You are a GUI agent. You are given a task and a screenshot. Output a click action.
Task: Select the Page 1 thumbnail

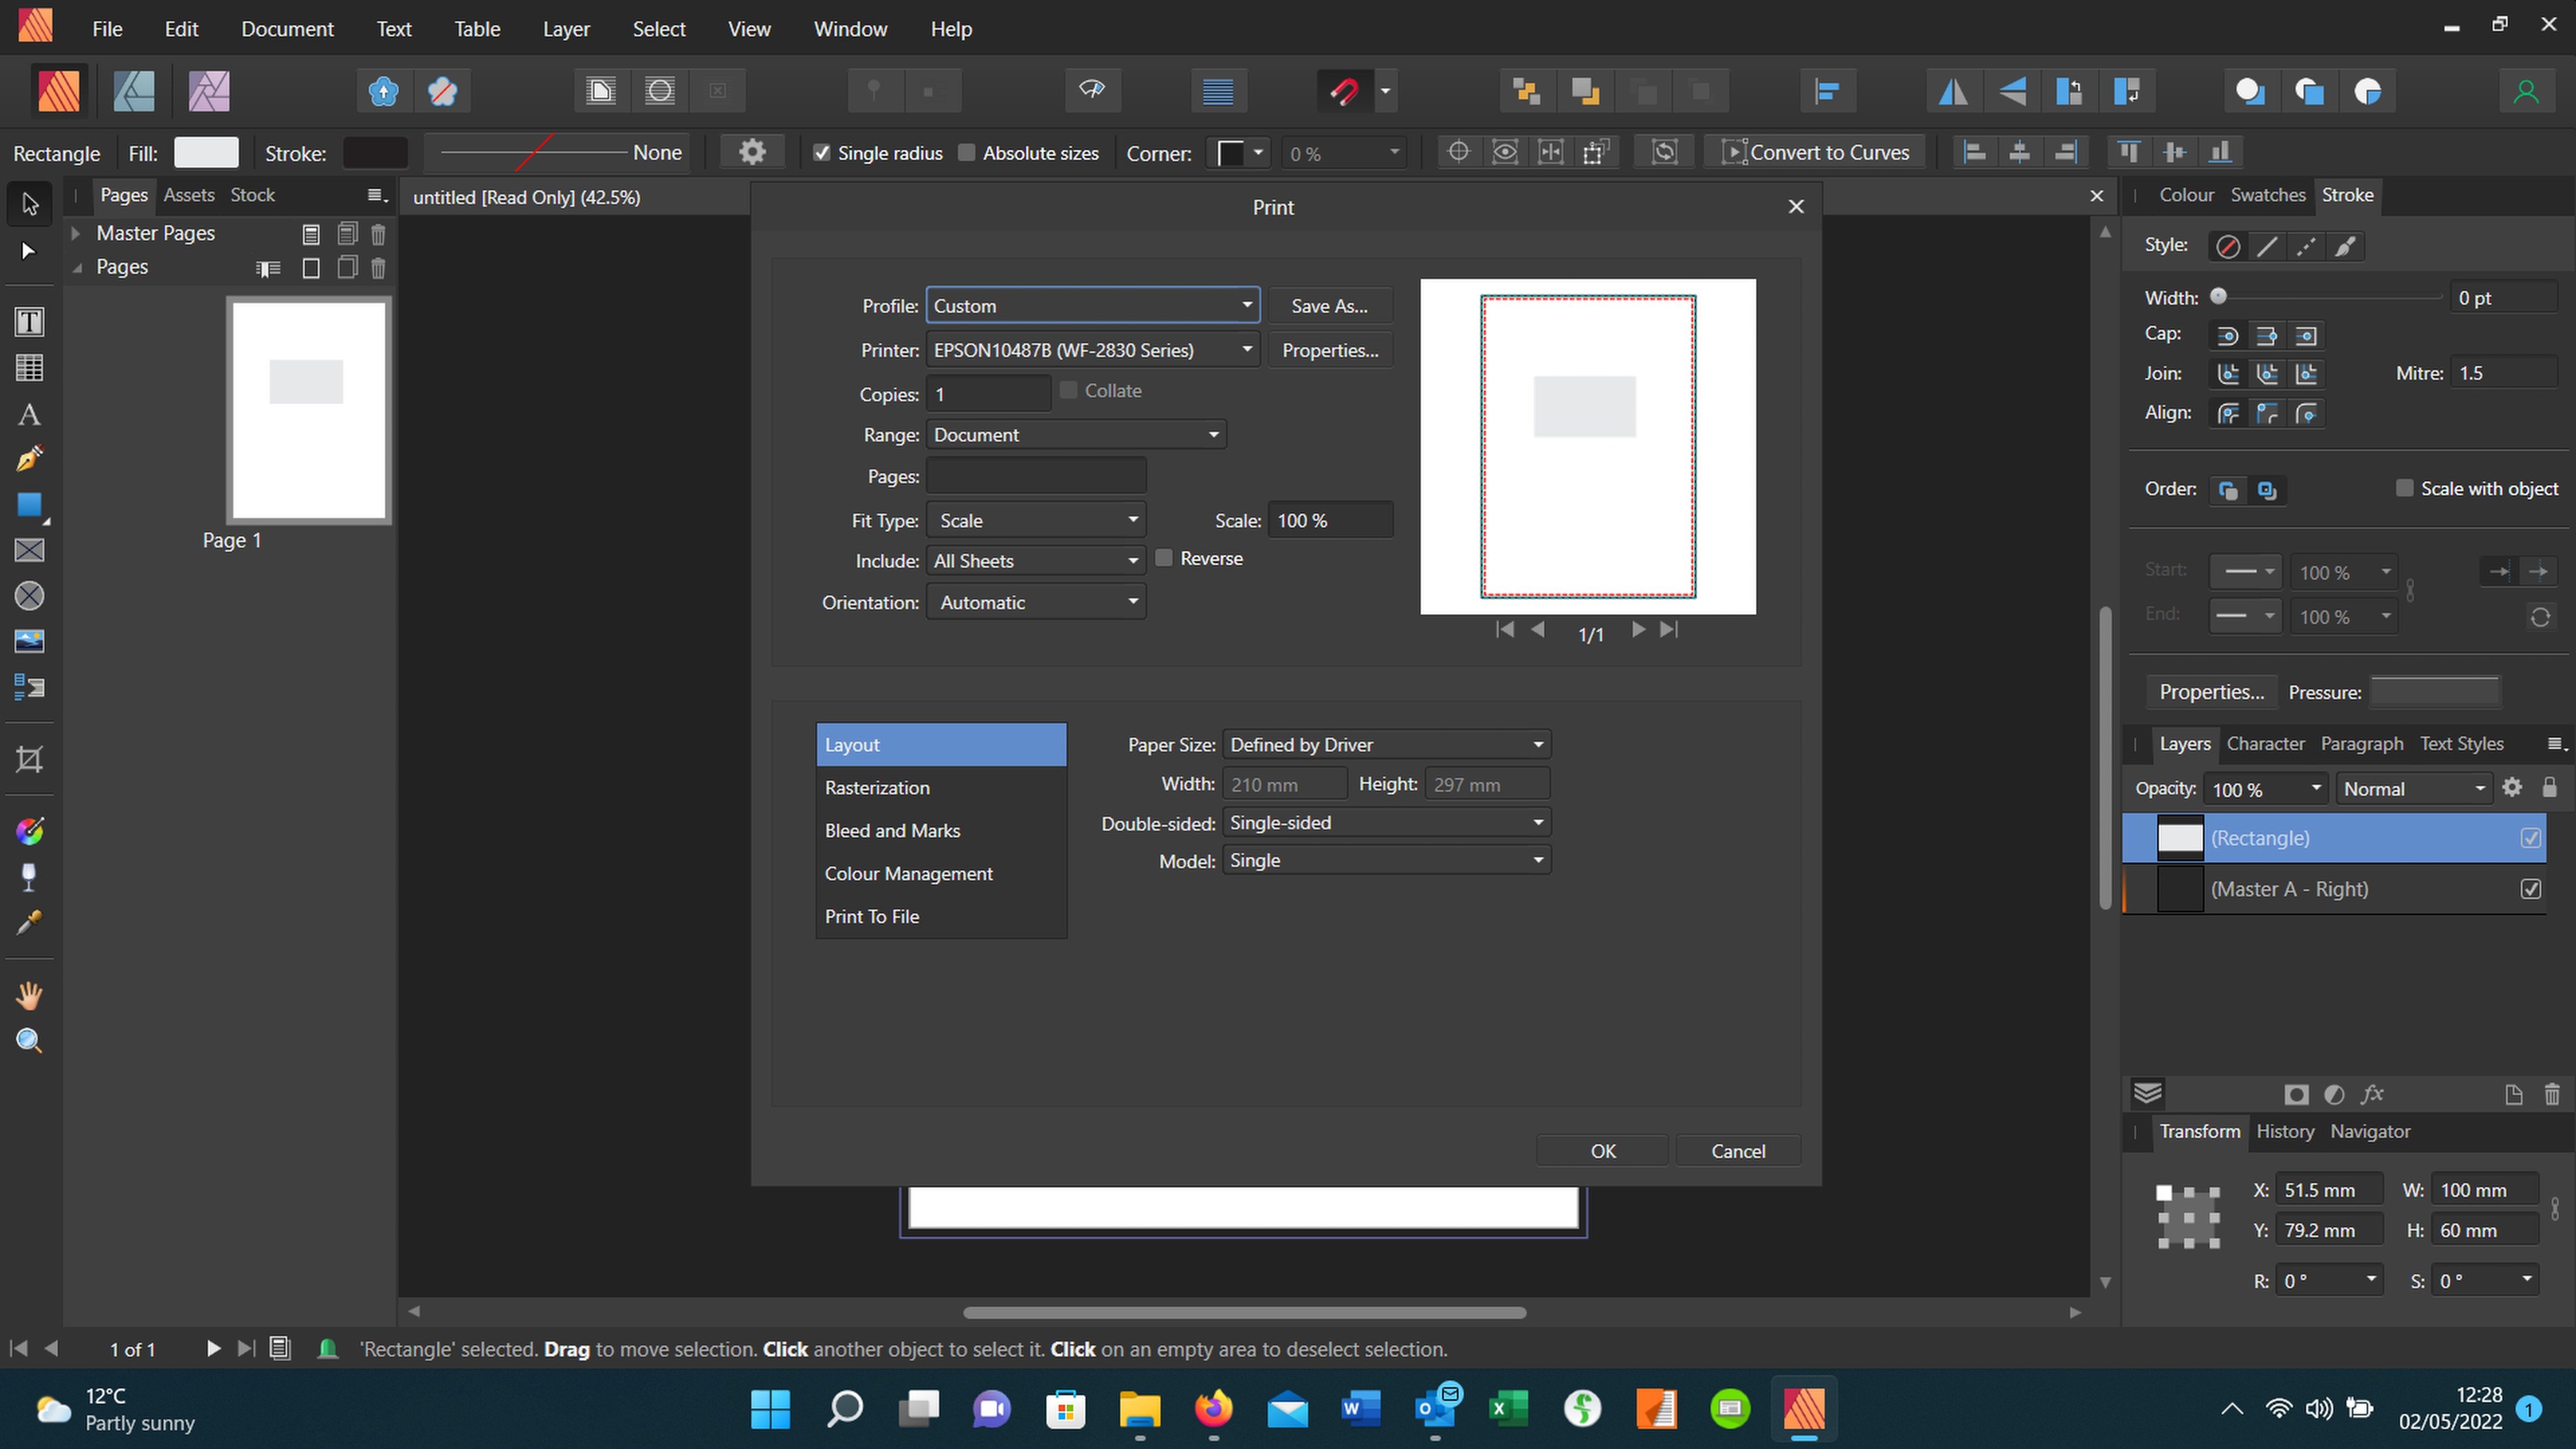pos(308,410)
